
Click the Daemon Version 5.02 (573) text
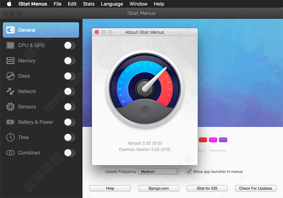(x=145, y=149)
